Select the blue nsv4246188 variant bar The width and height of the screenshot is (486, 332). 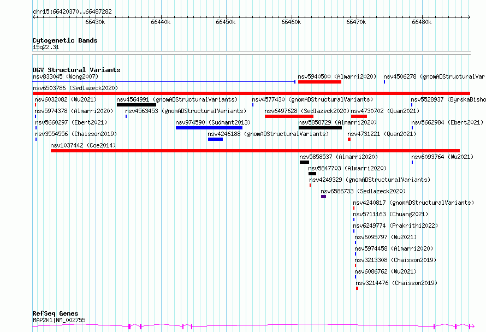(215, 139)
